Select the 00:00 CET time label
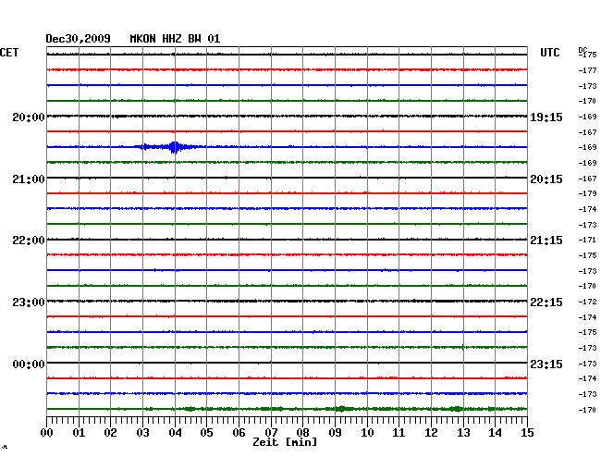The height and width of the screenshot is (457, 601). (29, 364)
